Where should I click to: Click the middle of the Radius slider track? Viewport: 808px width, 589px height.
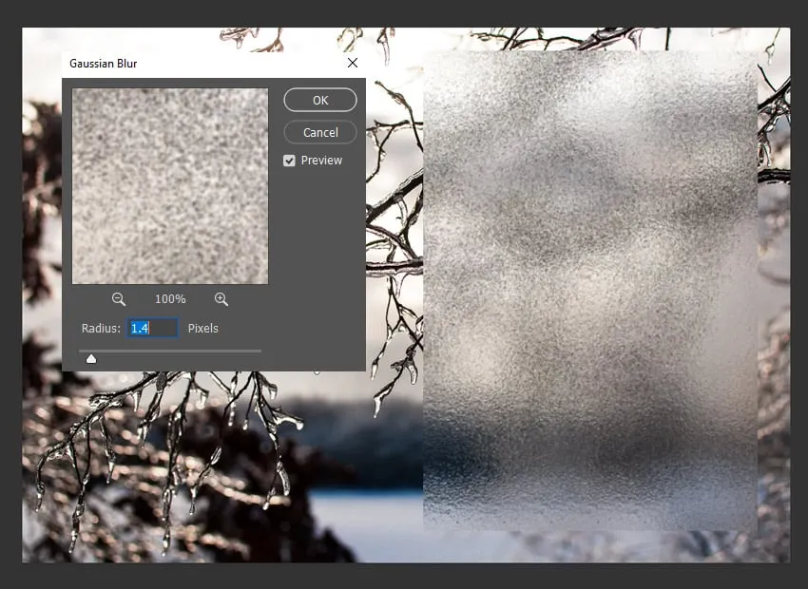[170, 351]
